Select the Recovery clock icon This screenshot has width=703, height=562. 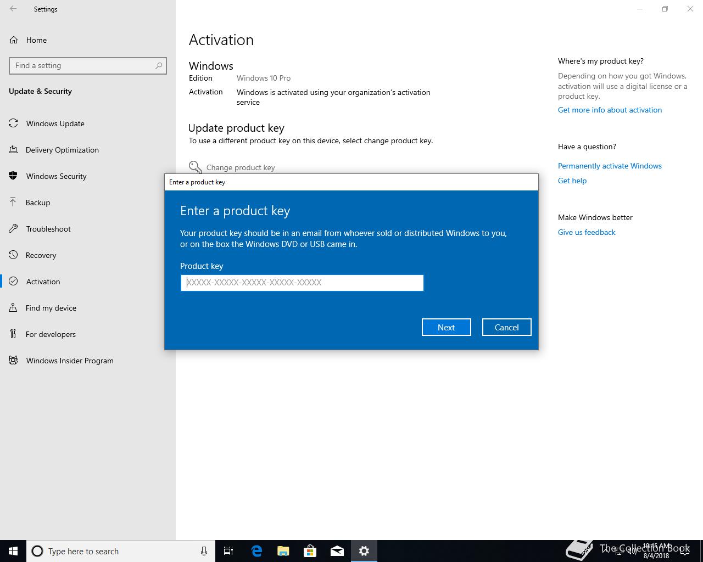(13, 255)
